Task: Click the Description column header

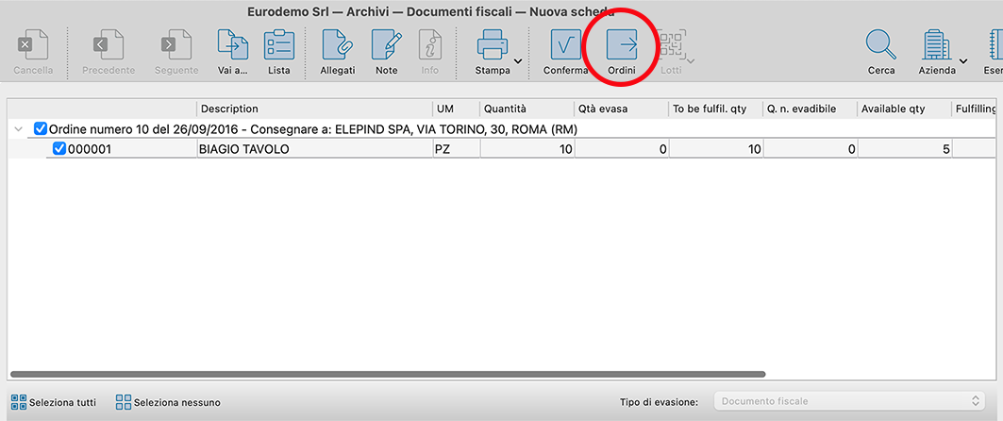Action: coord(313,109)
